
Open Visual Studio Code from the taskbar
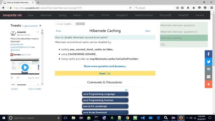point(143,118)
